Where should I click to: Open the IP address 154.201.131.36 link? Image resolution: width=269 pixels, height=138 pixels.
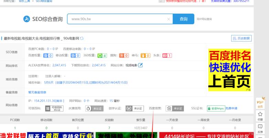pos(49,101)
